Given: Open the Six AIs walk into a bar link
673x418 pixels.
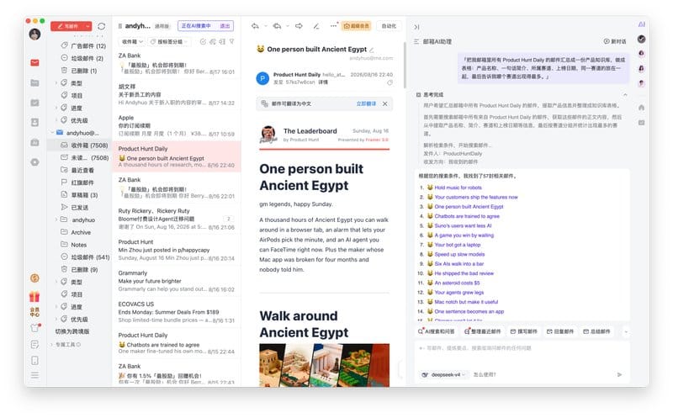Looking at the screenshot, I should coord(458,264).
